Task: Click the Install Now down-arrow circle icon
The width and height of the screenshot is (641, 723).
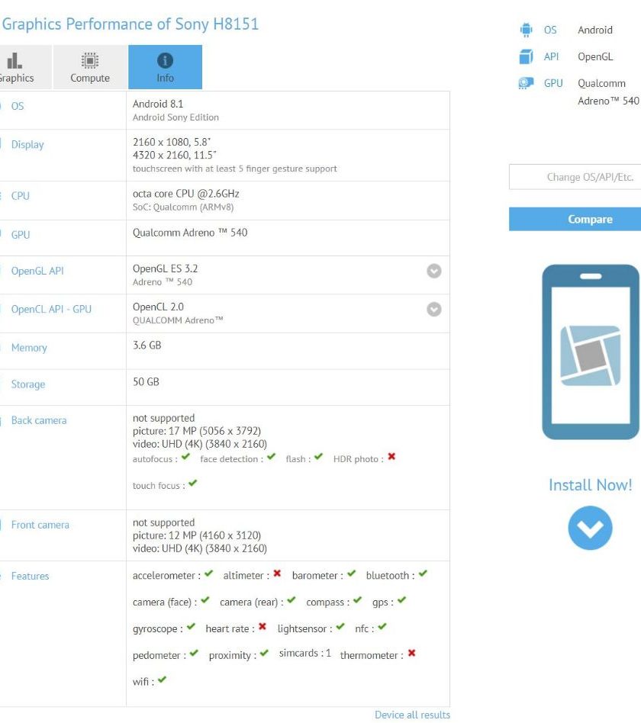Action: coord(590,528)
